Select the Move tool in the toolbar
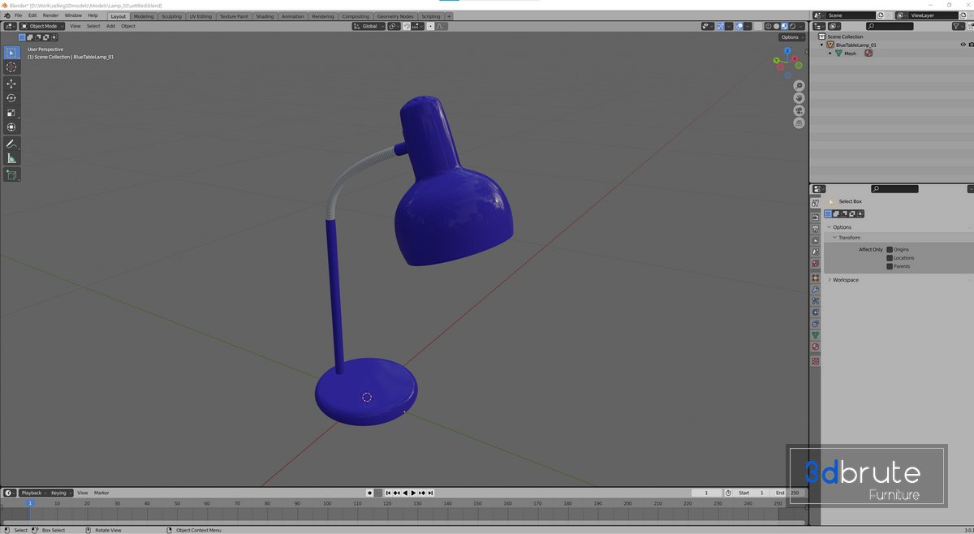 (x=11, y=84)
